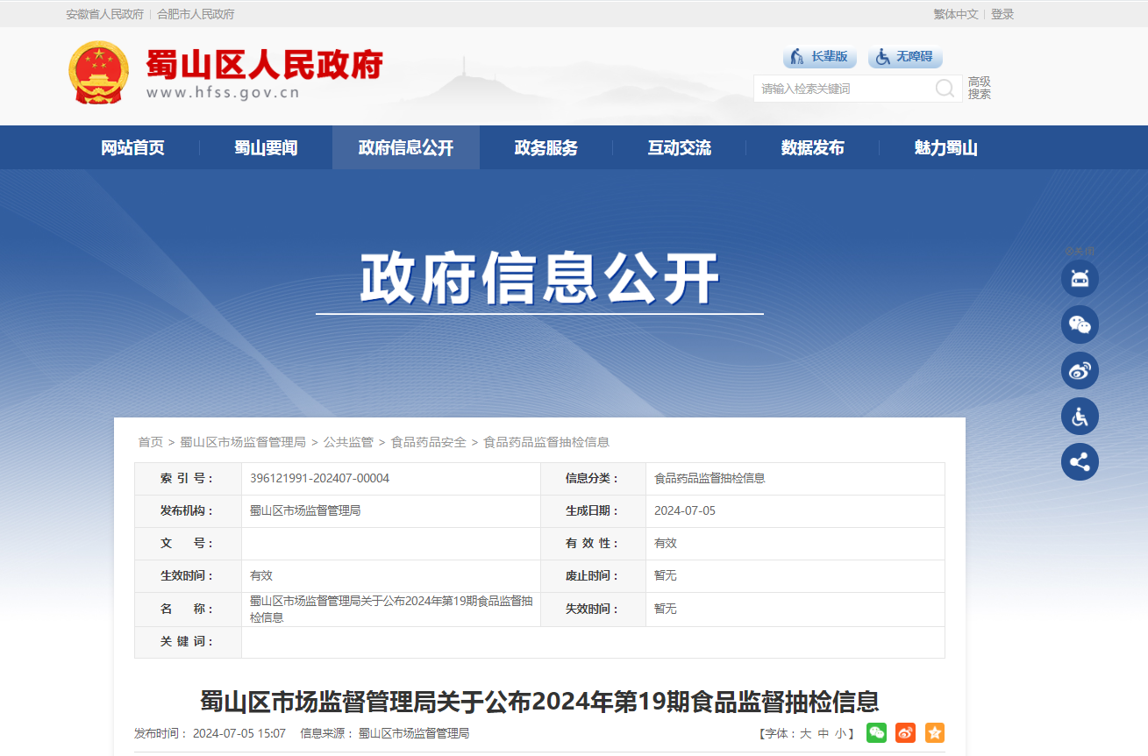Click the robot assistant icon in sidebar
The height and width of the screenshot is (756, 1148).
[x=1080, y=279]
